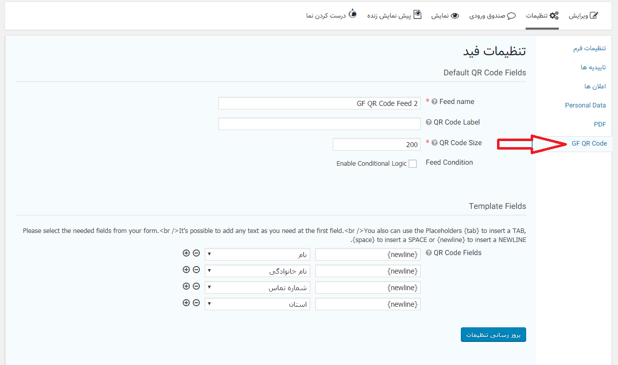This screenshot has width=618, height=365.
Task: Click the plus icon beside نام row
Action: (186, 253)
